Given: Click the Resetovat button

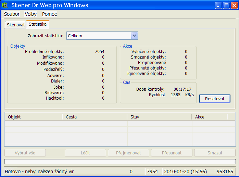Looking at the screenshot, I should point(215,99).
